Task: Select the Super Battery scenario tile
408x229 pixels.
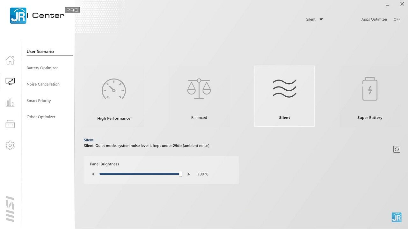Action: tap(370, 96)
